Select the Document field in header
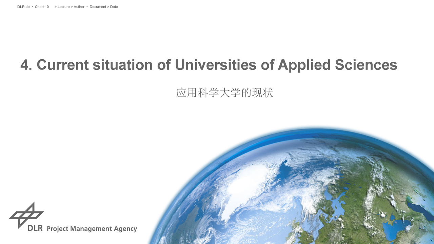The width and height of the screenshot is (434, 244). click(98, 7)
